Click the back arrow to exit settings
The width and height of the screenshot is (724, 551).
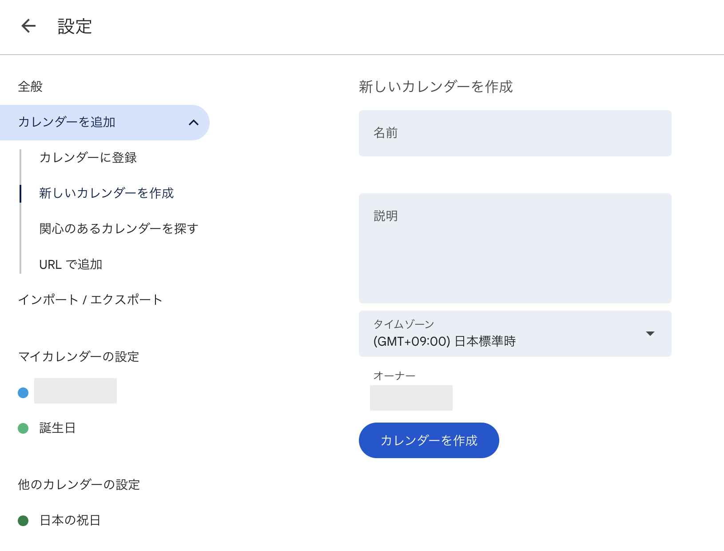(x=28, y=26)
